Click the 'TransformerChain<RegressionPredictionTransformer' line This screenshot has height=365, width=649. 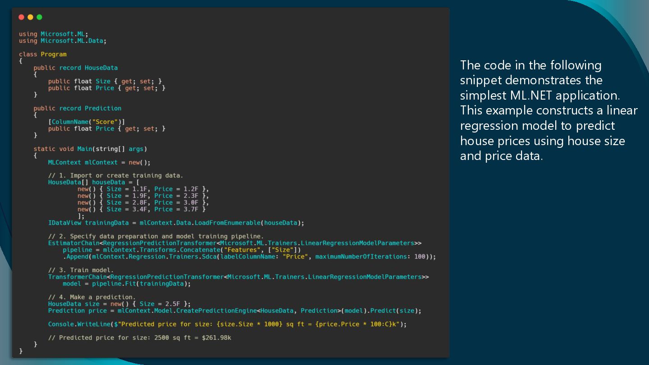(238, 277)
